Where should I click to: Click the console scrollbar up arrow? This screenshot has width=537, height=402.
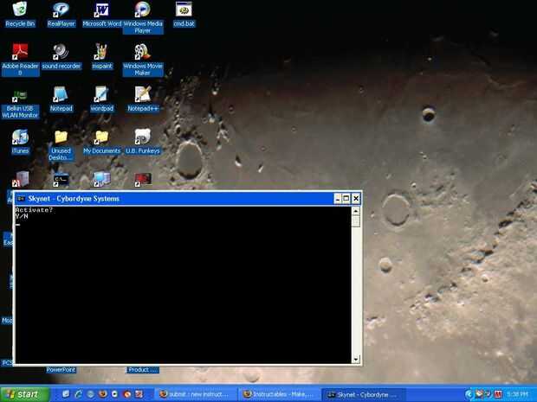click(x=356, y=211)
